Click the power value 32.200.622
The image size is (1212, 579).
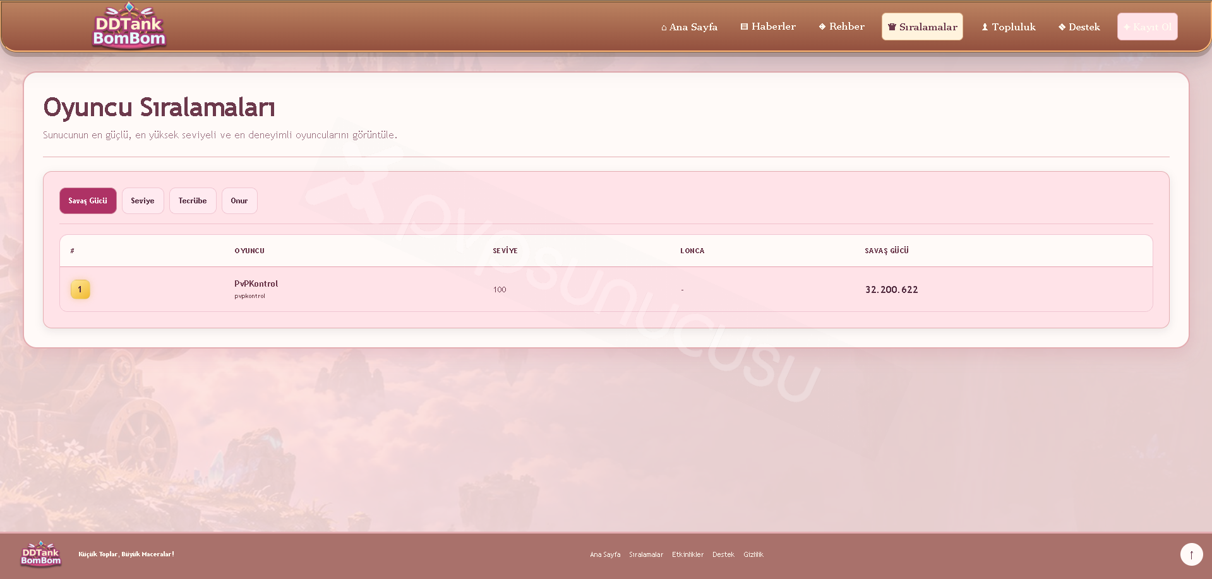[891, 290]
